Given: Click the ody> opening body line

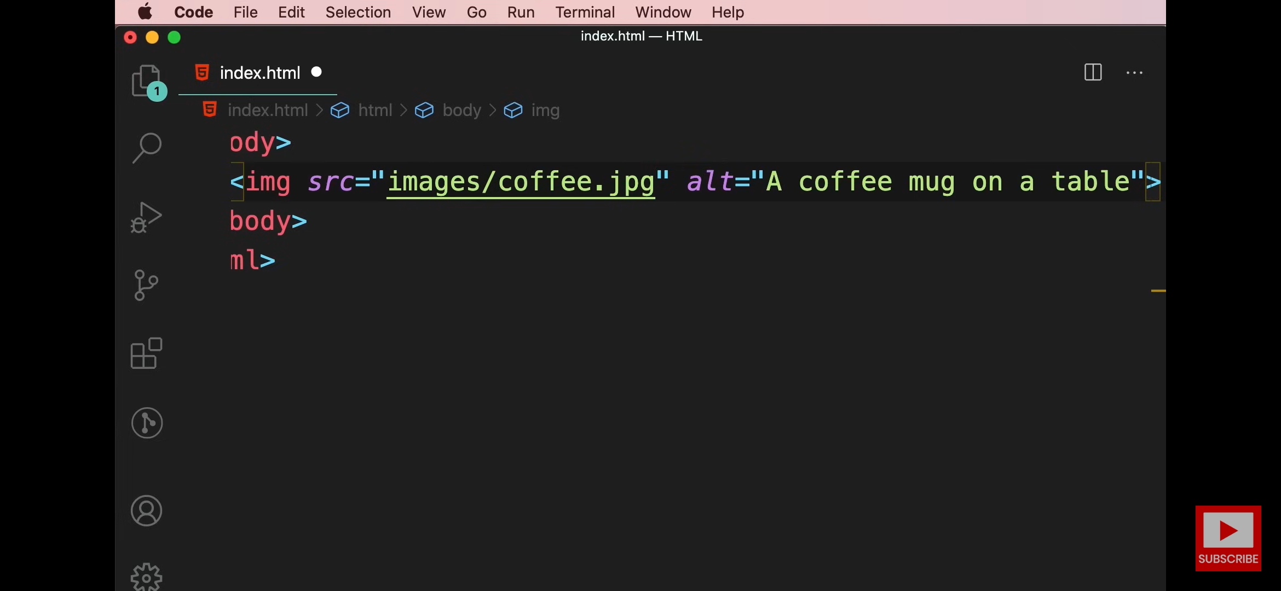Looking at the screenshot, I should (260, 142).
